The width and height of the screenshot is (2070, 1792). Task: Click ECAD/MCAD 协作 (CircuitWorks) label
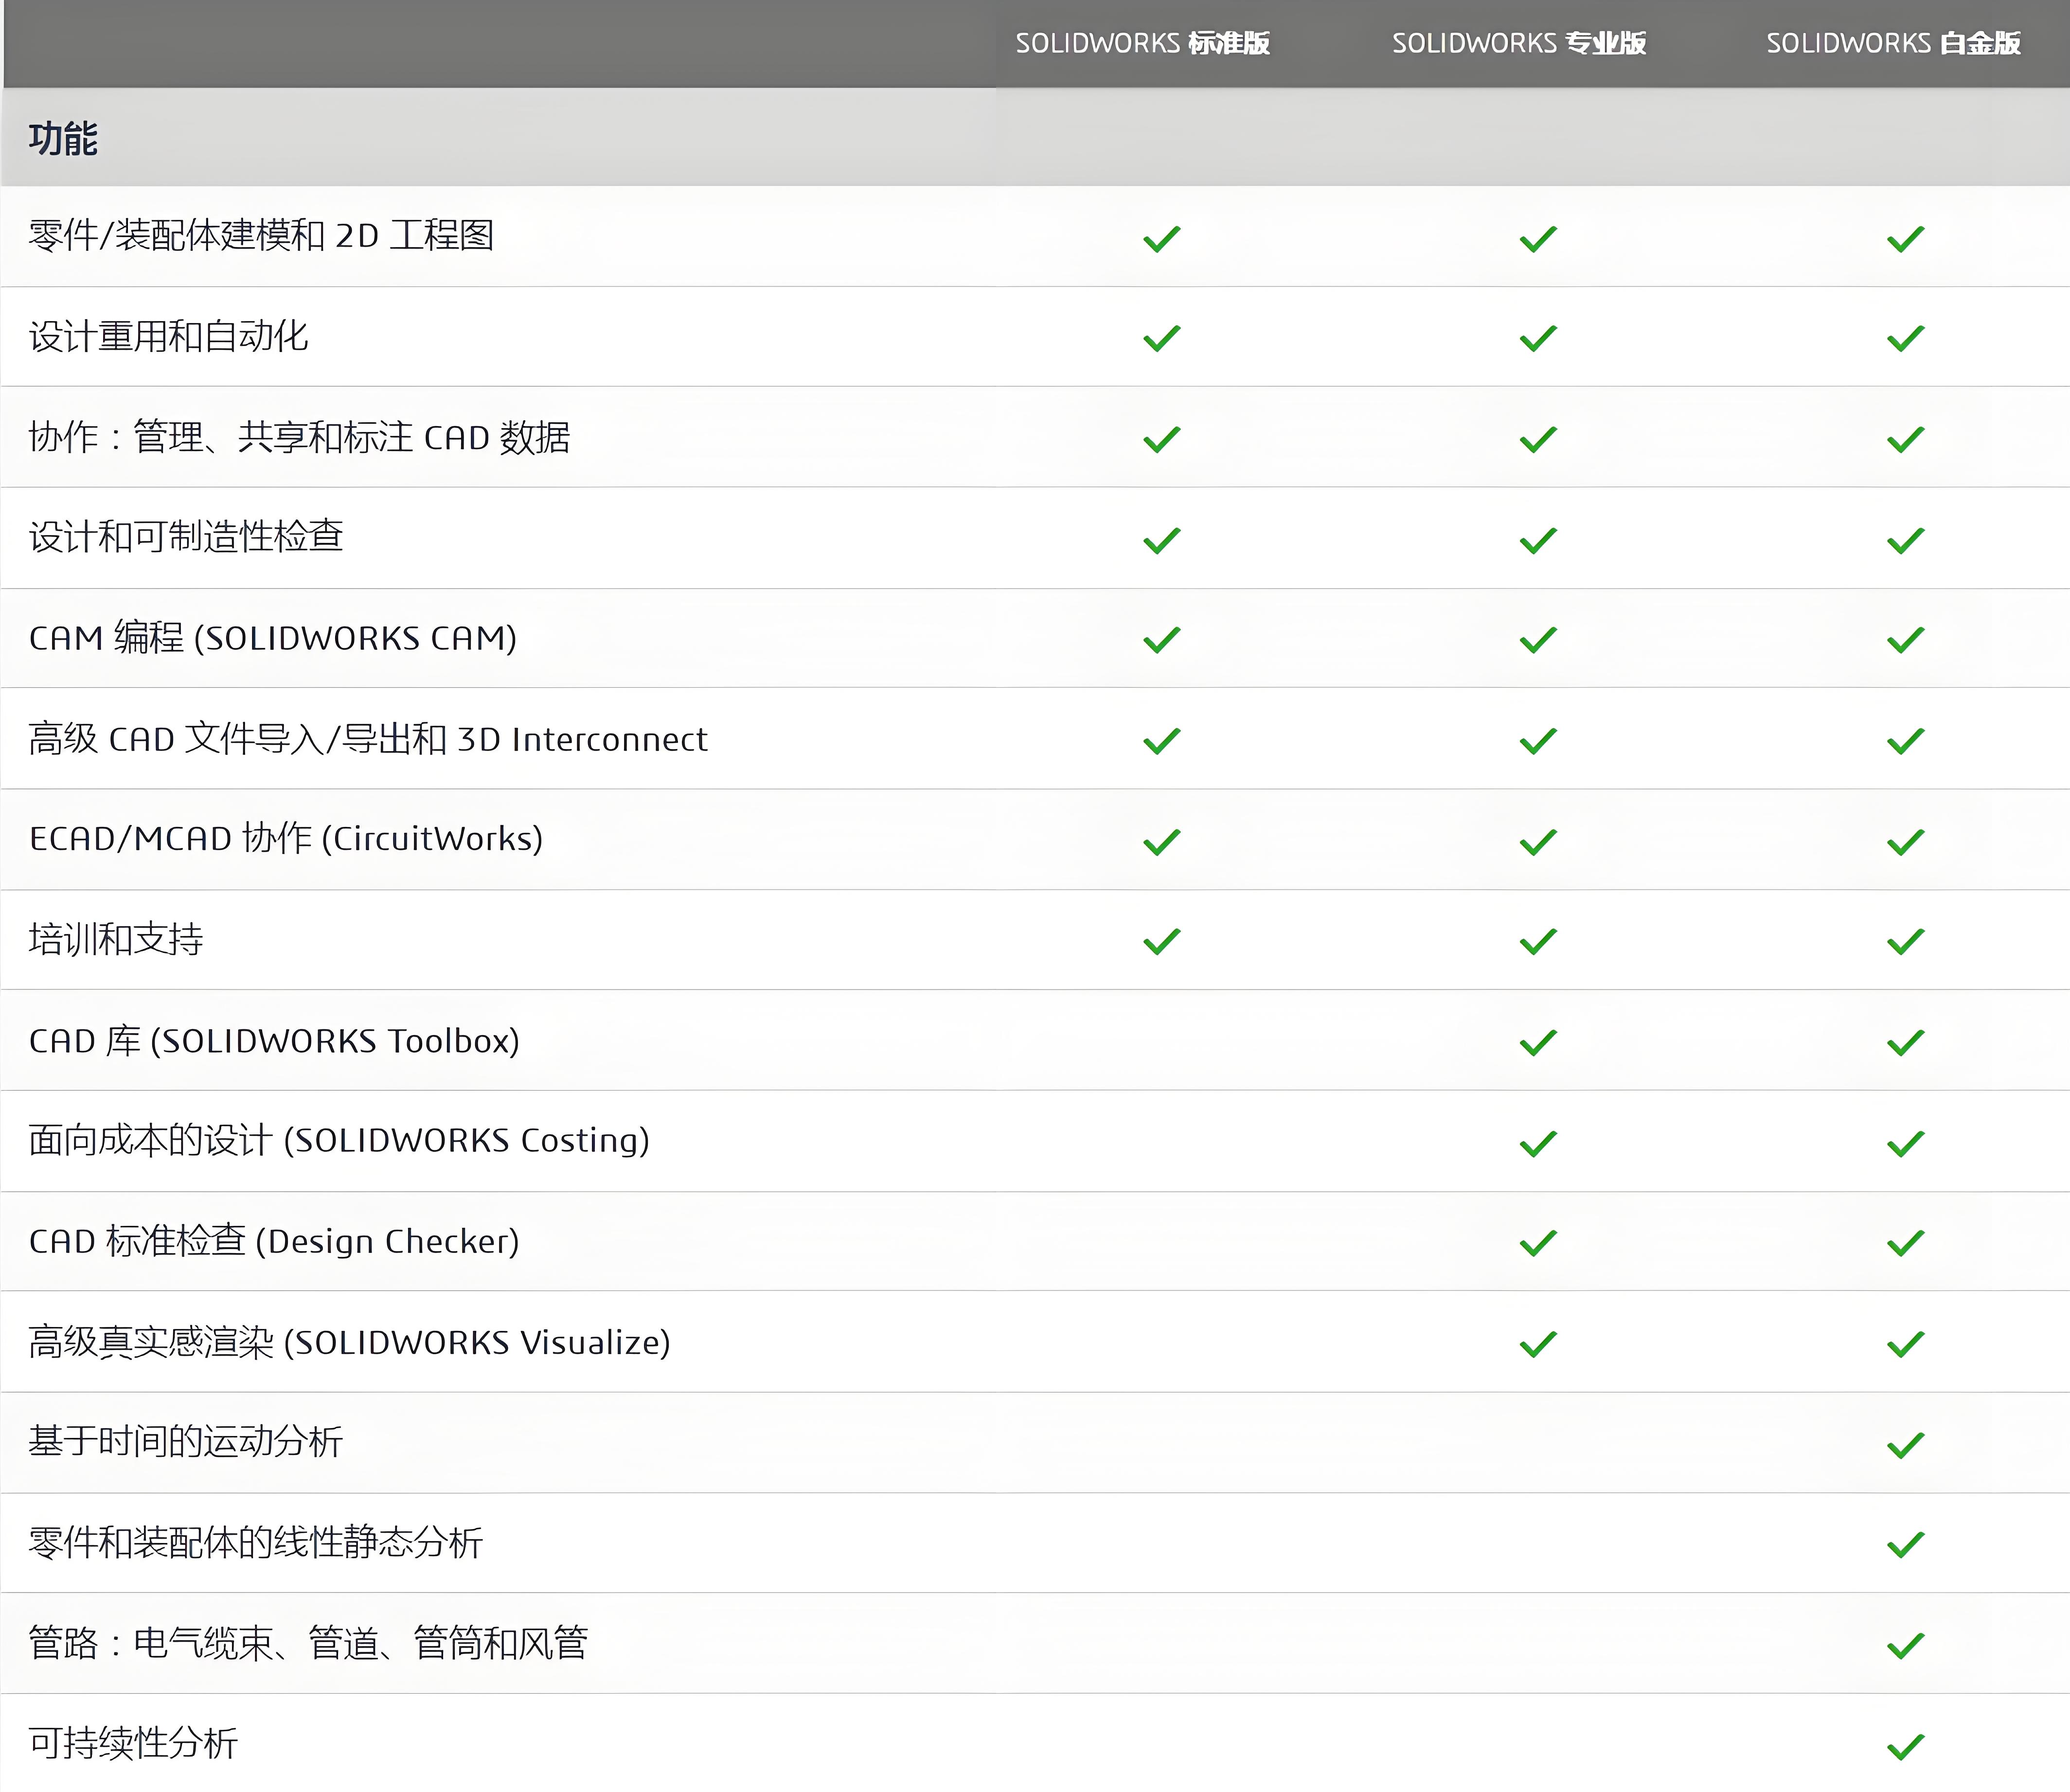coord(286,838)
